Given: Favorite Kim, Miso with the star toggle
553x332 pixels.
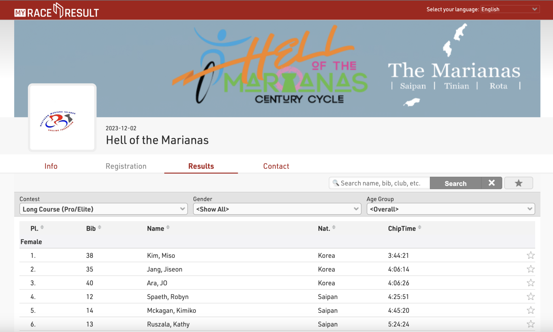Looking at the screenshot, I should click(x=530, y=255).
